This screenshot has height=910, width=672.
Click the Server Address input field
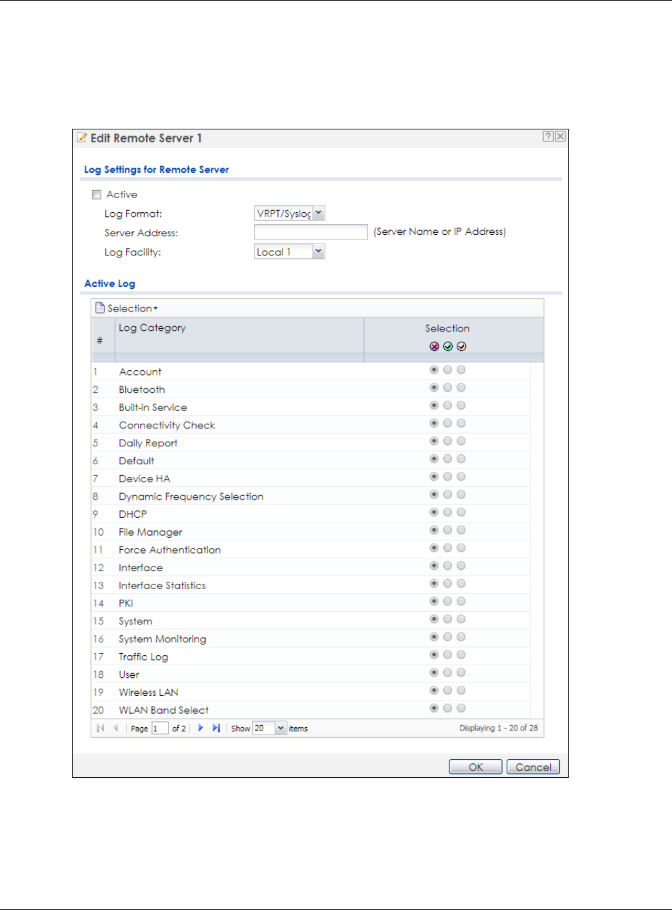(x=311, y=232)
